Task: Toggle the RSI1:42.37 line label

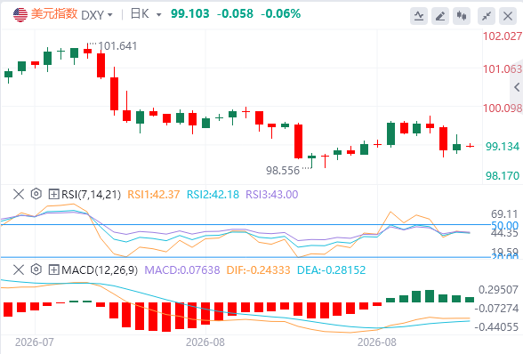Action: pyautogui.click(x=154, y=195)
